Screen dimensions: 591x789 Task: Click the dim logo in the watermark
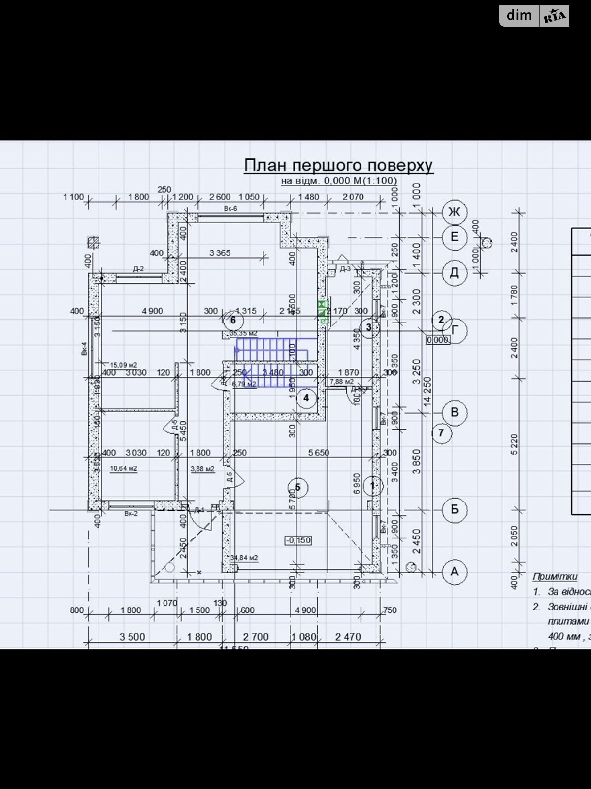pos(519,16)
